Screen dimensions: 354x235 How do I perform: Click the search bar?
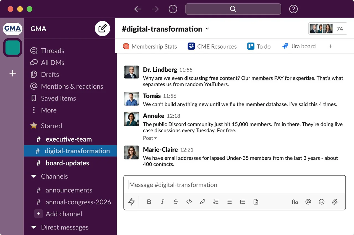click(233, 9)
